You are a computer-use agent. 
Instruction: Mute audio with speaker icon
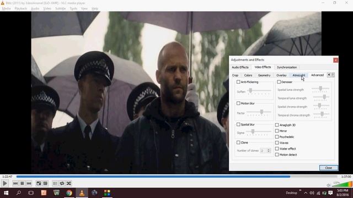[329, 185]
